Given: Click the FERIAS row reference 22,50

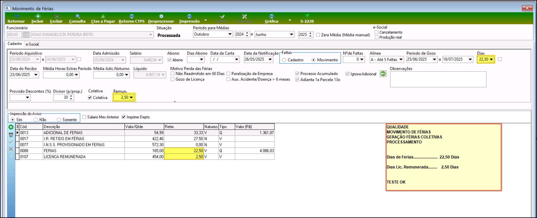Looking at the screenshot, I should 184,151.
